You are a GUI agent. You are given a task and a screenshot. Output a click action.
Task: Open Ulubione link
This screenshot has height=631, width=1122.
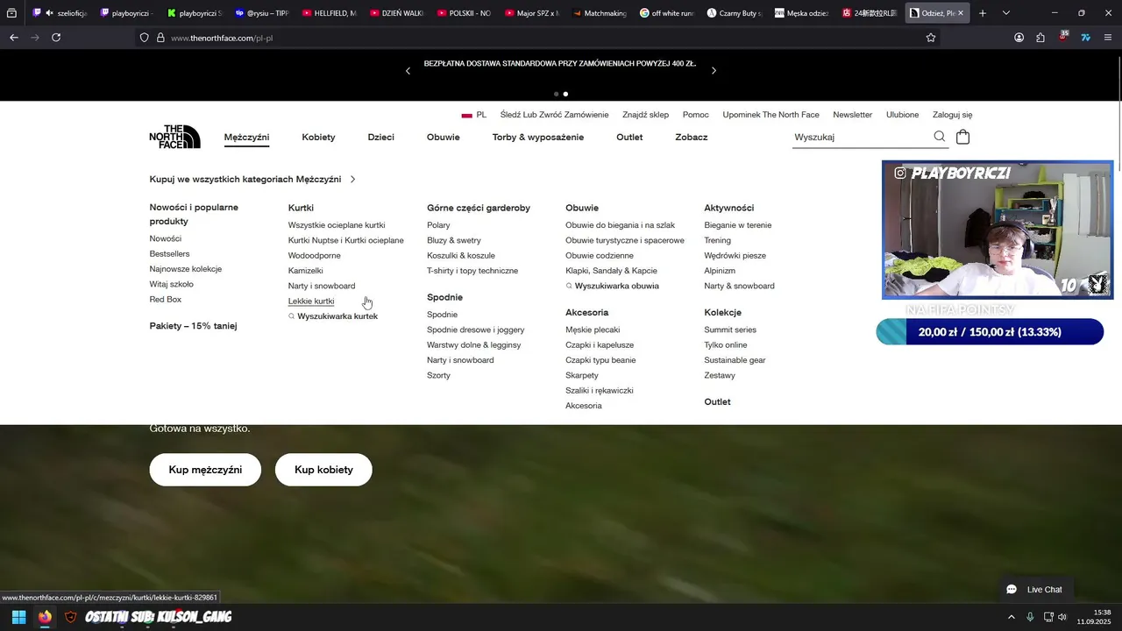[x=902, y=115]
